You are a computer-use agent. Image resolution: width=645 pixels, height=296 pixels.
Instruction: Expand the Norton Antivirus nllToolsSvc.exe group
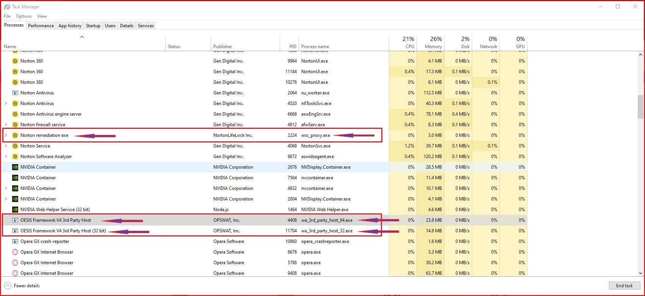[x=6, y=103]
